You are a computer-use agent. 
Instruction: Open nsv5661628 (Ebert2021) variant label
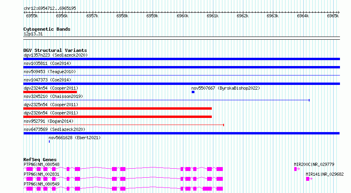75,138
